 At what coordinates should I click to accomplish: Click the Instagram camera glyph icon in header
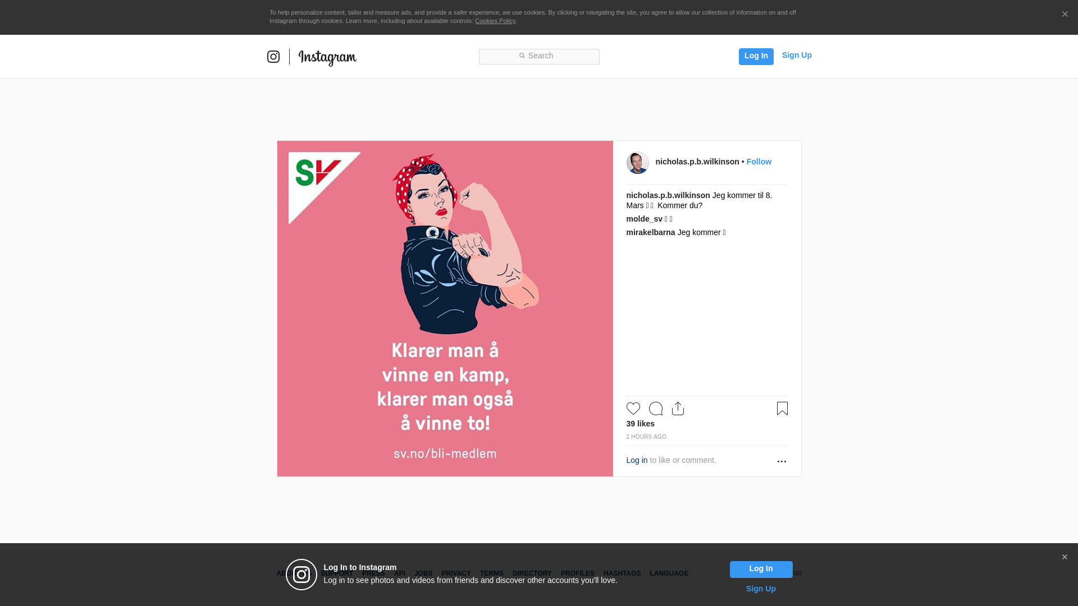click(273, 57)
